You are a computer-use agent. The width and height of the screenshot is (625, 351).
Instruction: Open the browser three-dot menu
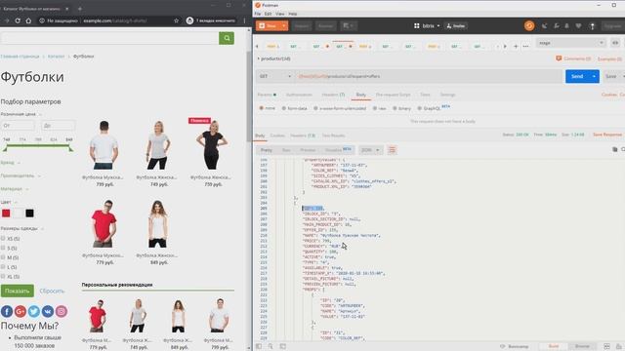(244, 20)
